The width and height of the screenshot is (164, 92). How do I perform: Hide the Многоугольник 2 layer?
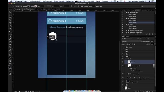click(123, 66)
